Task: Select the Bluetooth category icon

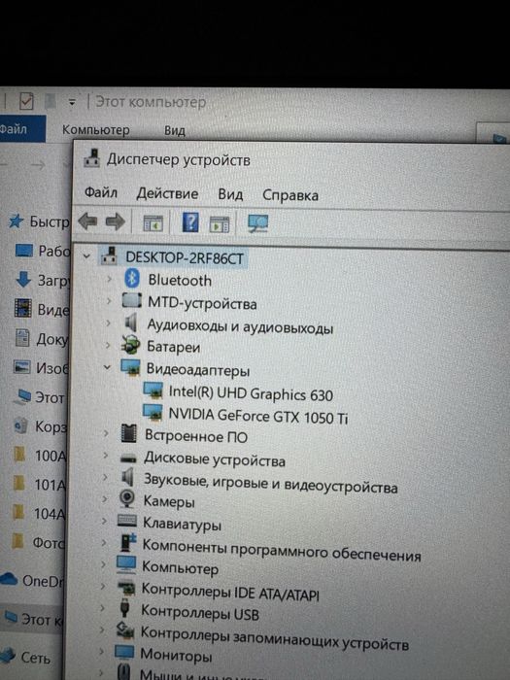Action: click(x=132, y=278)
